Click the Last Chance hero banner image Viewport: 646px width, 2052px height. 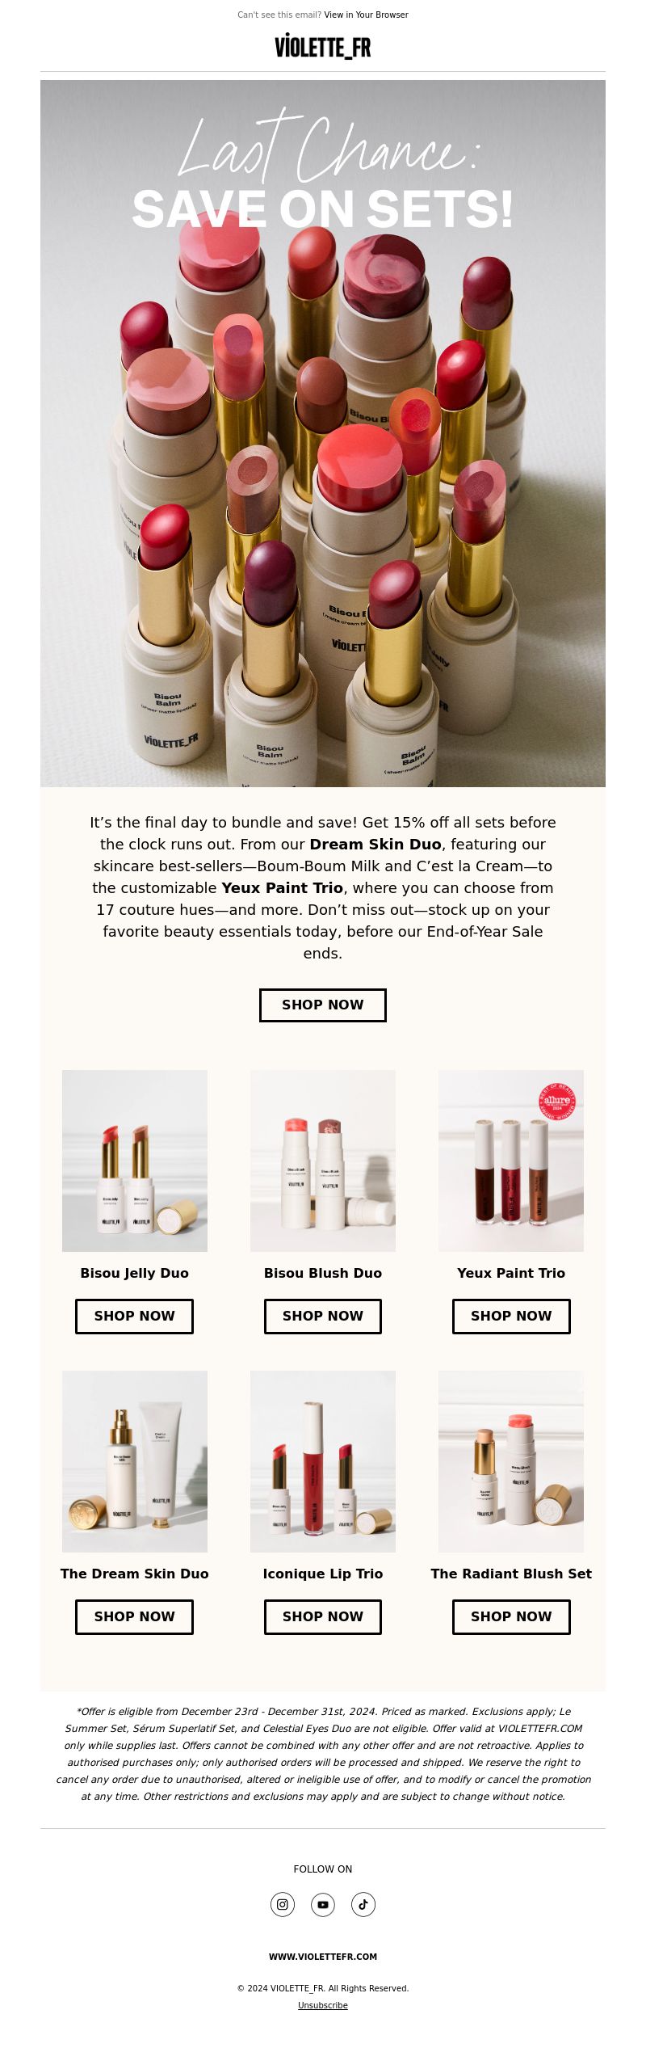click(x=323, y=433)
